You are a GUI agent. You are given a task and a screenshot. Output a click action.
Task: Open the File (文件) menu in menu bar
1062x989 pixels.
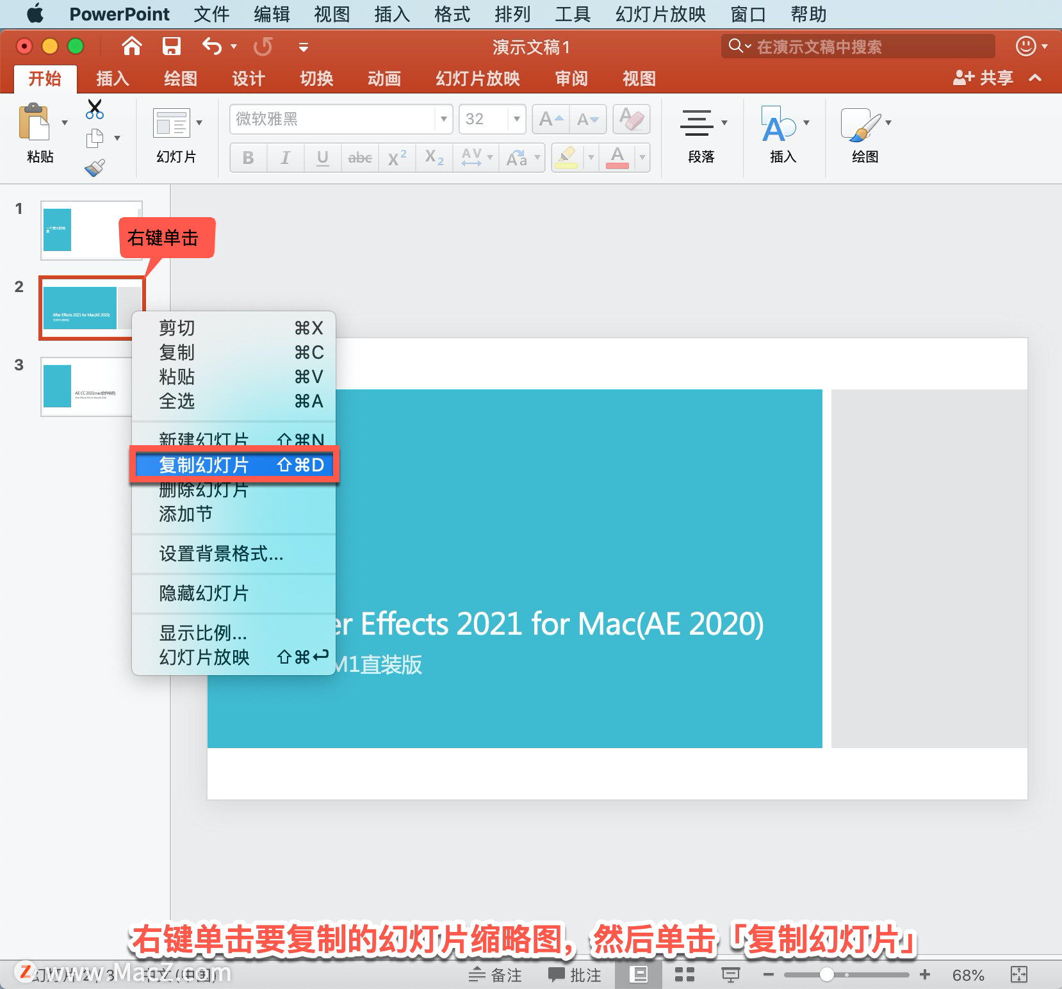point(211,14)
